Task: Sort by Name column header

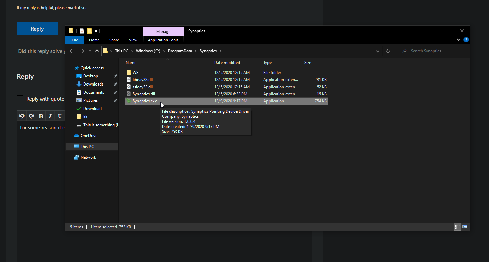Action: (x=168, y=63)
